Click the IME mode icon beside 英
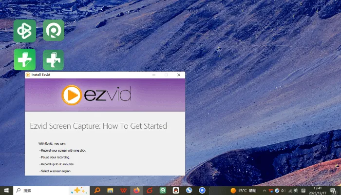The height and width of the screenshot is (195, 341). click(x=303, y=191)
